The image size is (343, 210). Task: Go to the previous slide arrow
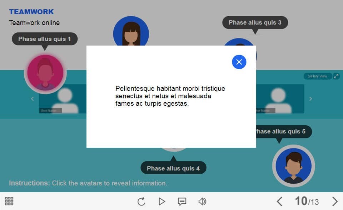[279, 201]
